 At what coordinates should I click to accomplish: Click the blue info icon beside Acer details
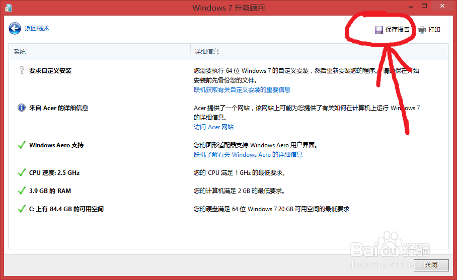pos(22,108)
